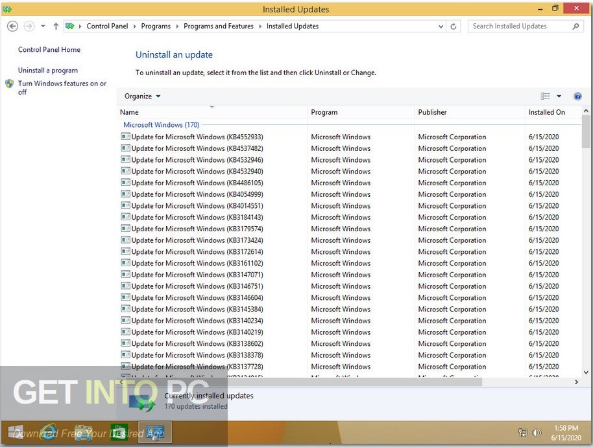Open the recent locations dropdown beside forward arrow
The height and width of the screenshot is (447, 593).
(42, 26)
